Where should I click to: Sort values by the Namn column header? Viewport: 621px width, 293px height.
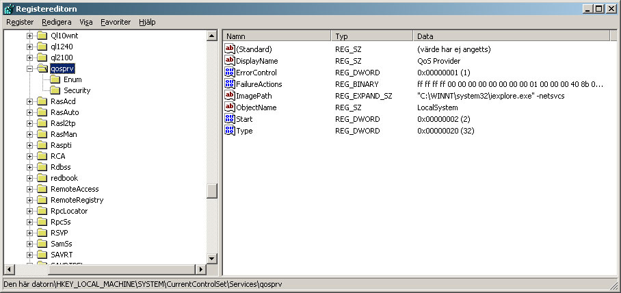pyautogui.click(x=277, y=36)
